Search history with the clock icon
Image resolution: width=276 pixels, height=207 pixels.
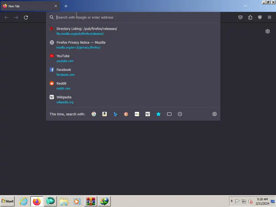(180, 114)
